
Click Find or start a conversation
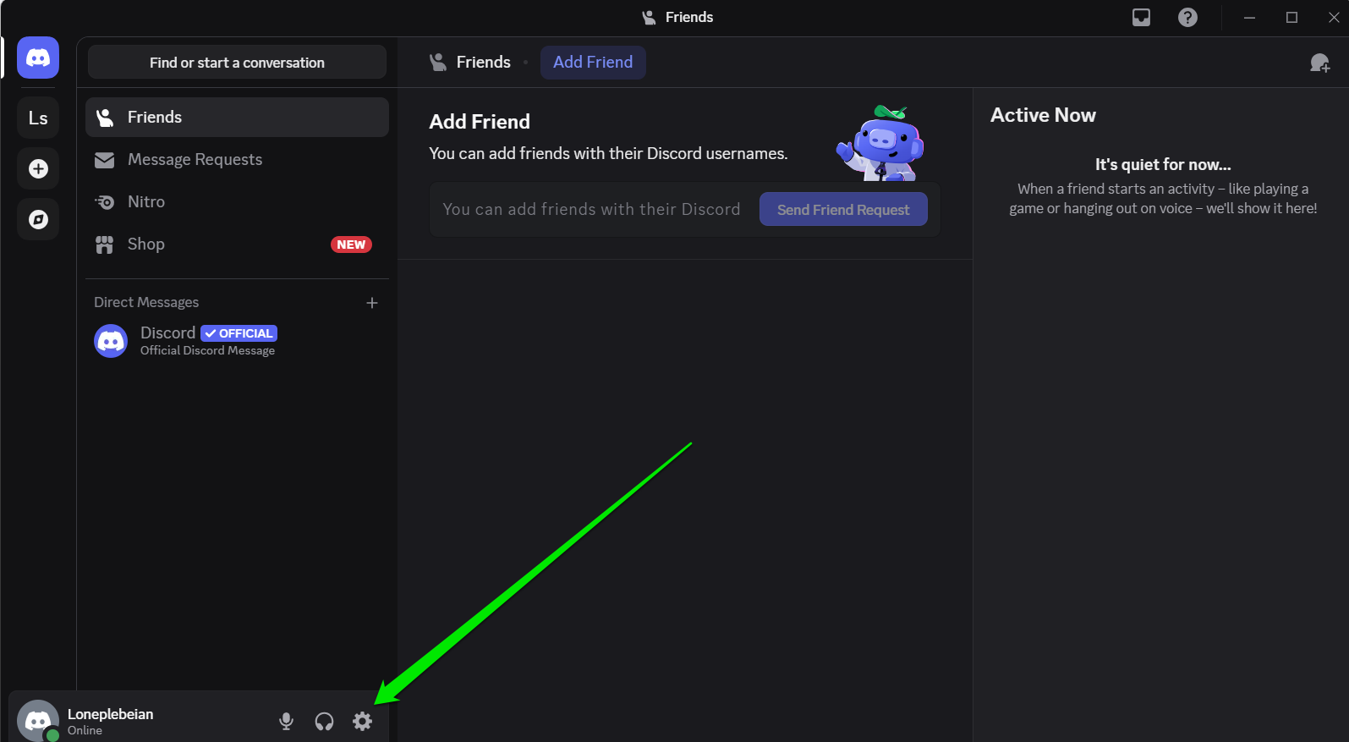pyautogui.click(x=237, y=63)
